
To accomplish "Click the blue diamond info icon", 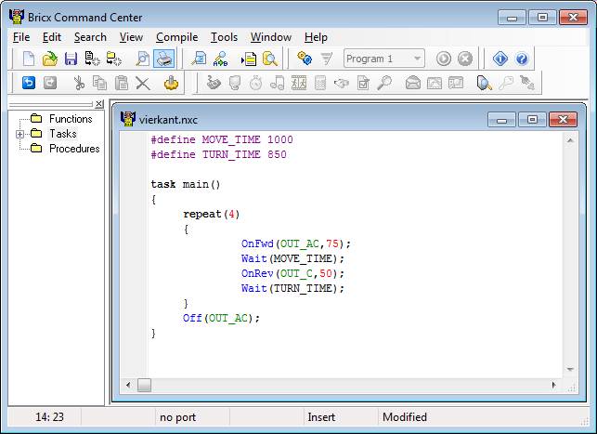I will tap(500, 59).
